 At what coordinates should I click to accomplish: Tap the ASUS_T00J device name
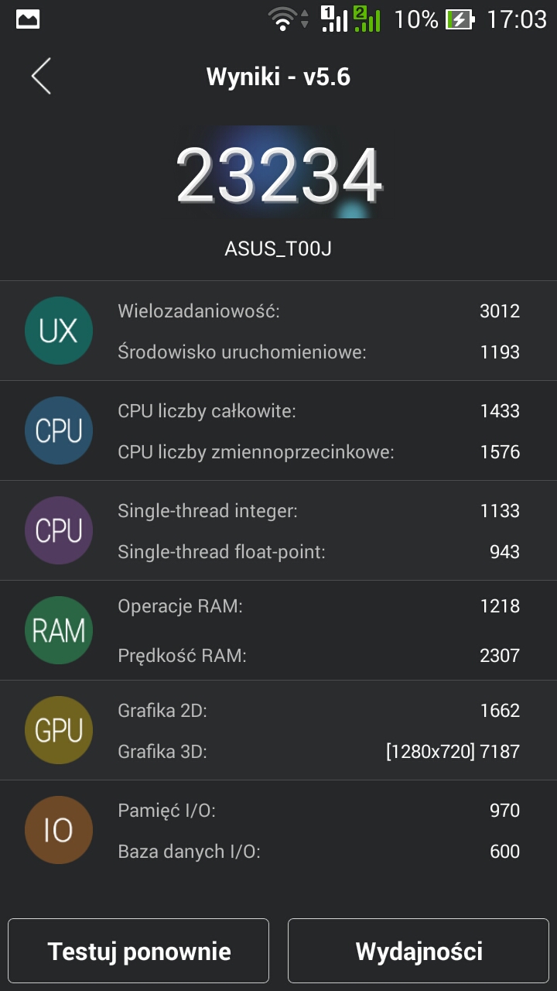click(x=278, y=249)
